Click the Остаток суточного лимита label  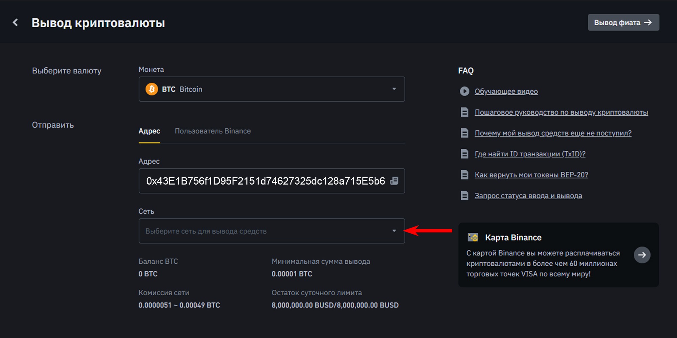point(316,293)
